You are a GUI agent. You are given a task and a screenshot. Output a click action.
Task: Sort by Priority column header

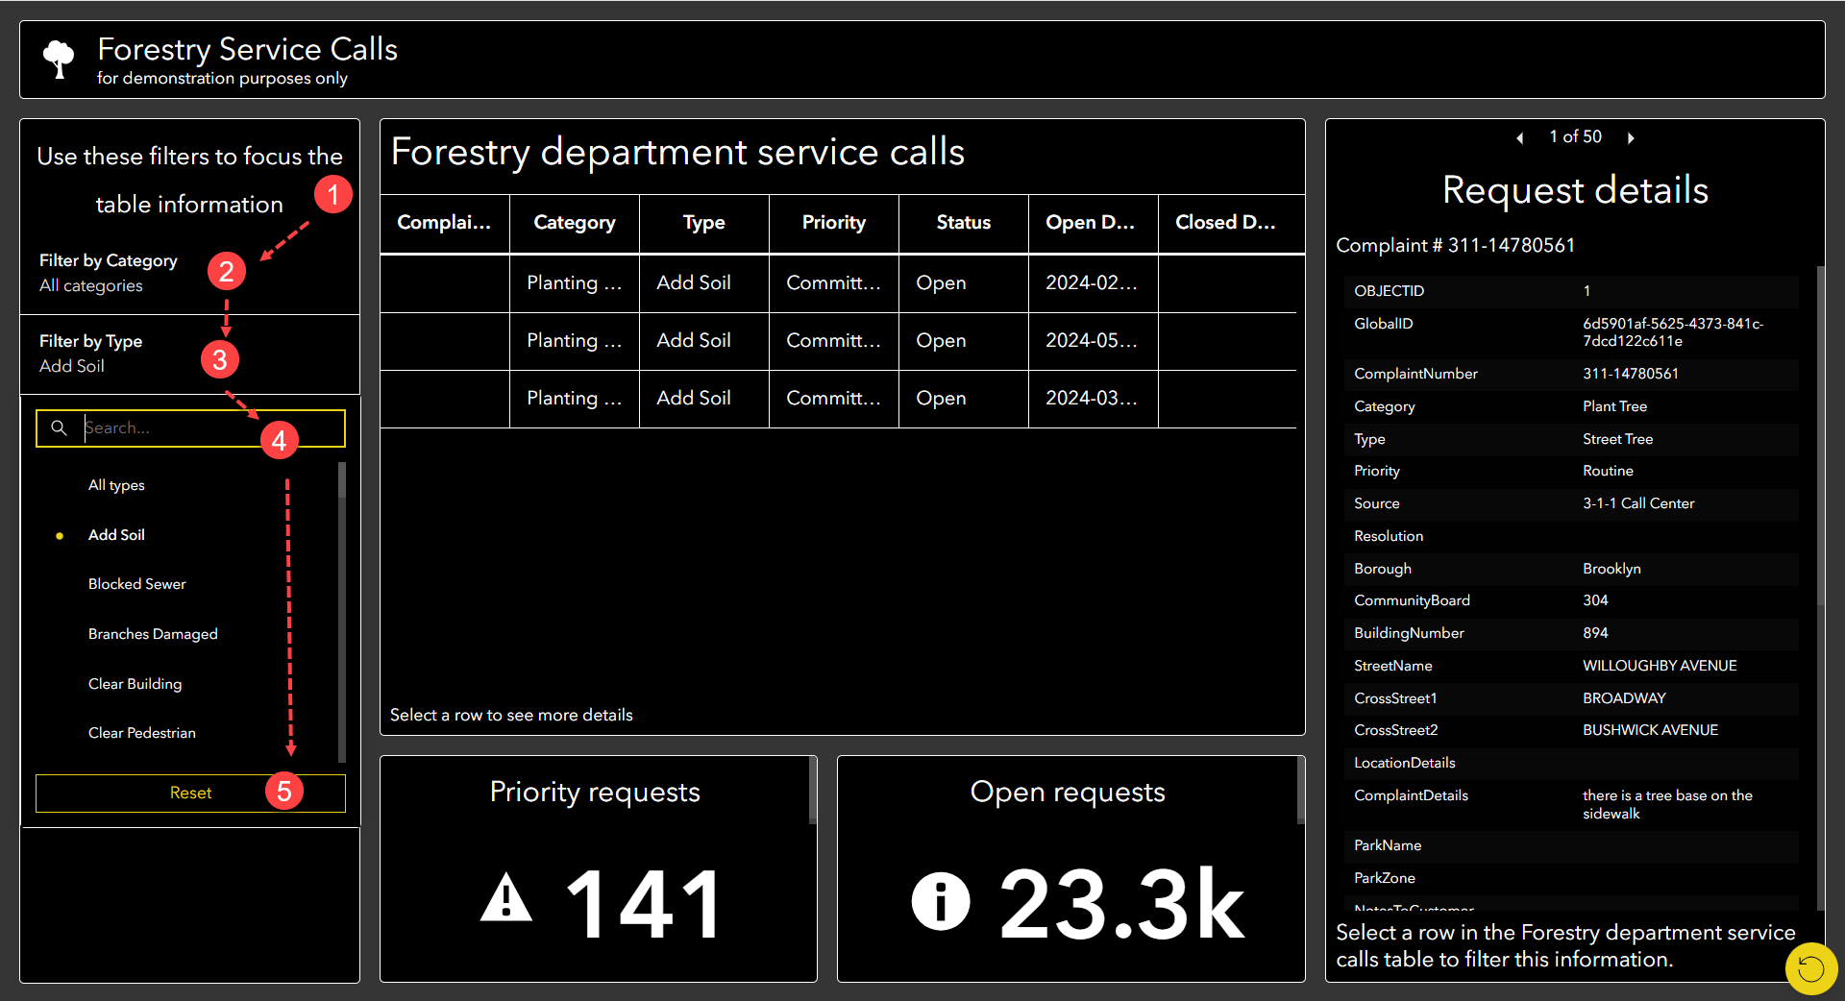click(834, 223)
